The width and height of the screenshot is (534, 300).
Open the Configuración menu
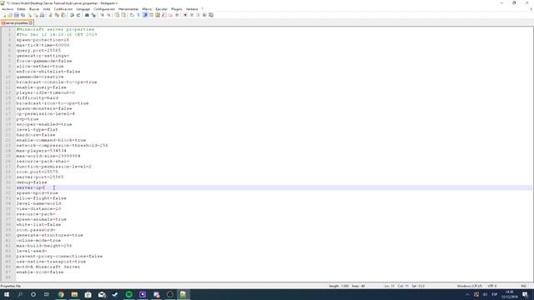pyautogui.click(x=104, y=9)
